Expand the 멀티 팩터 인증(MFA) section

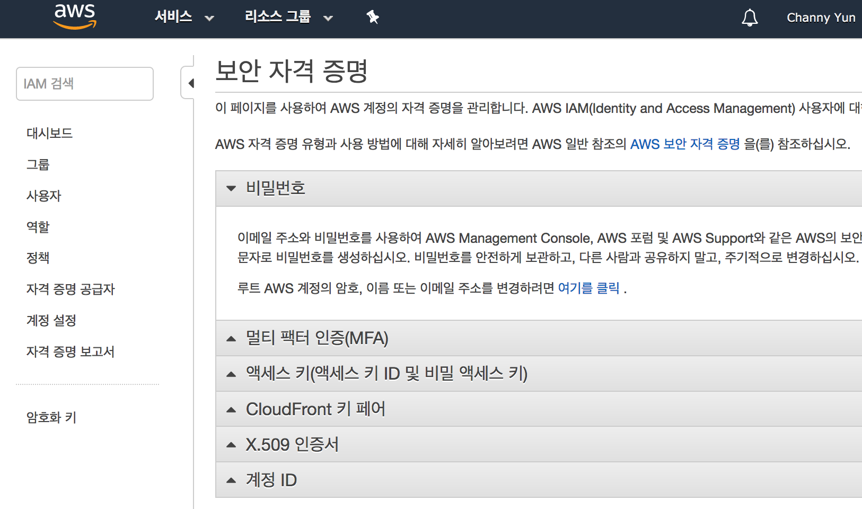(x=539, y=338)
